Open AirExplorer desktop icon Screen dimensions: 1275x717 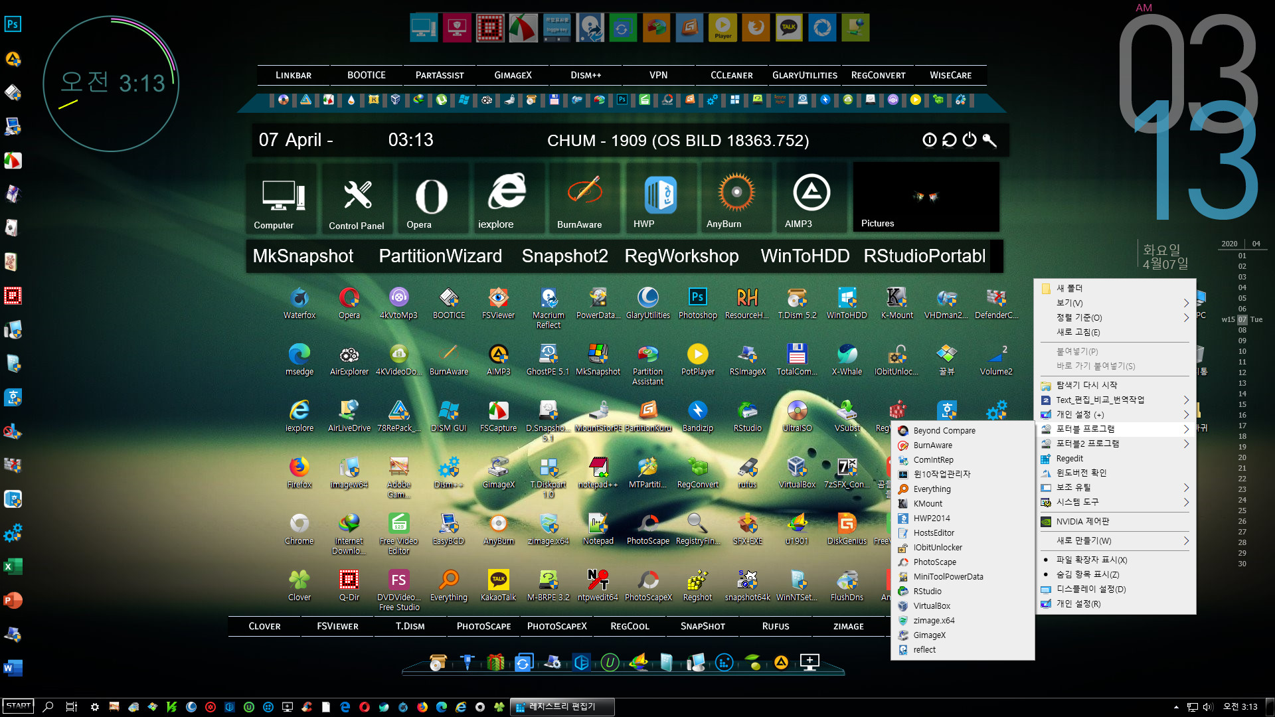click(x=349, y=360)
